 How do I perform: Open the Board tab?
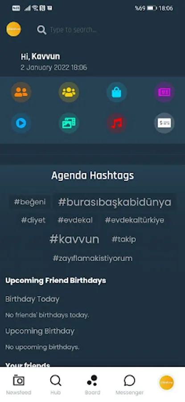pyautogui.click(x=92, y=385)
